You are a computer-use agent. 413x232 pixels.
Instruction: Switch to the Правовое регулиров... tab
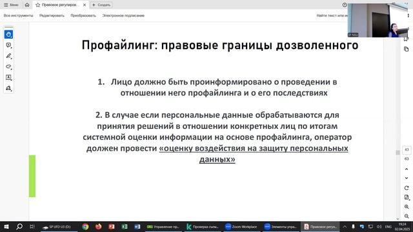(60, 5)
